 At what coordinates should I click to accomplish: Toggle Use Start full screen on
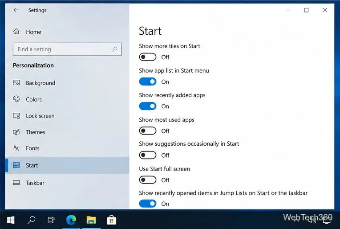coord(148,180)
